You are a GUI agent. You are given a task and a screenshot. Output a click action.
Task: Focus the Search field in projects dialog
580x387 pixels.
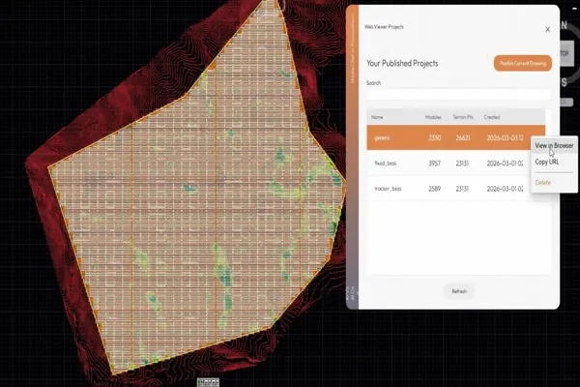click(458, 95)
